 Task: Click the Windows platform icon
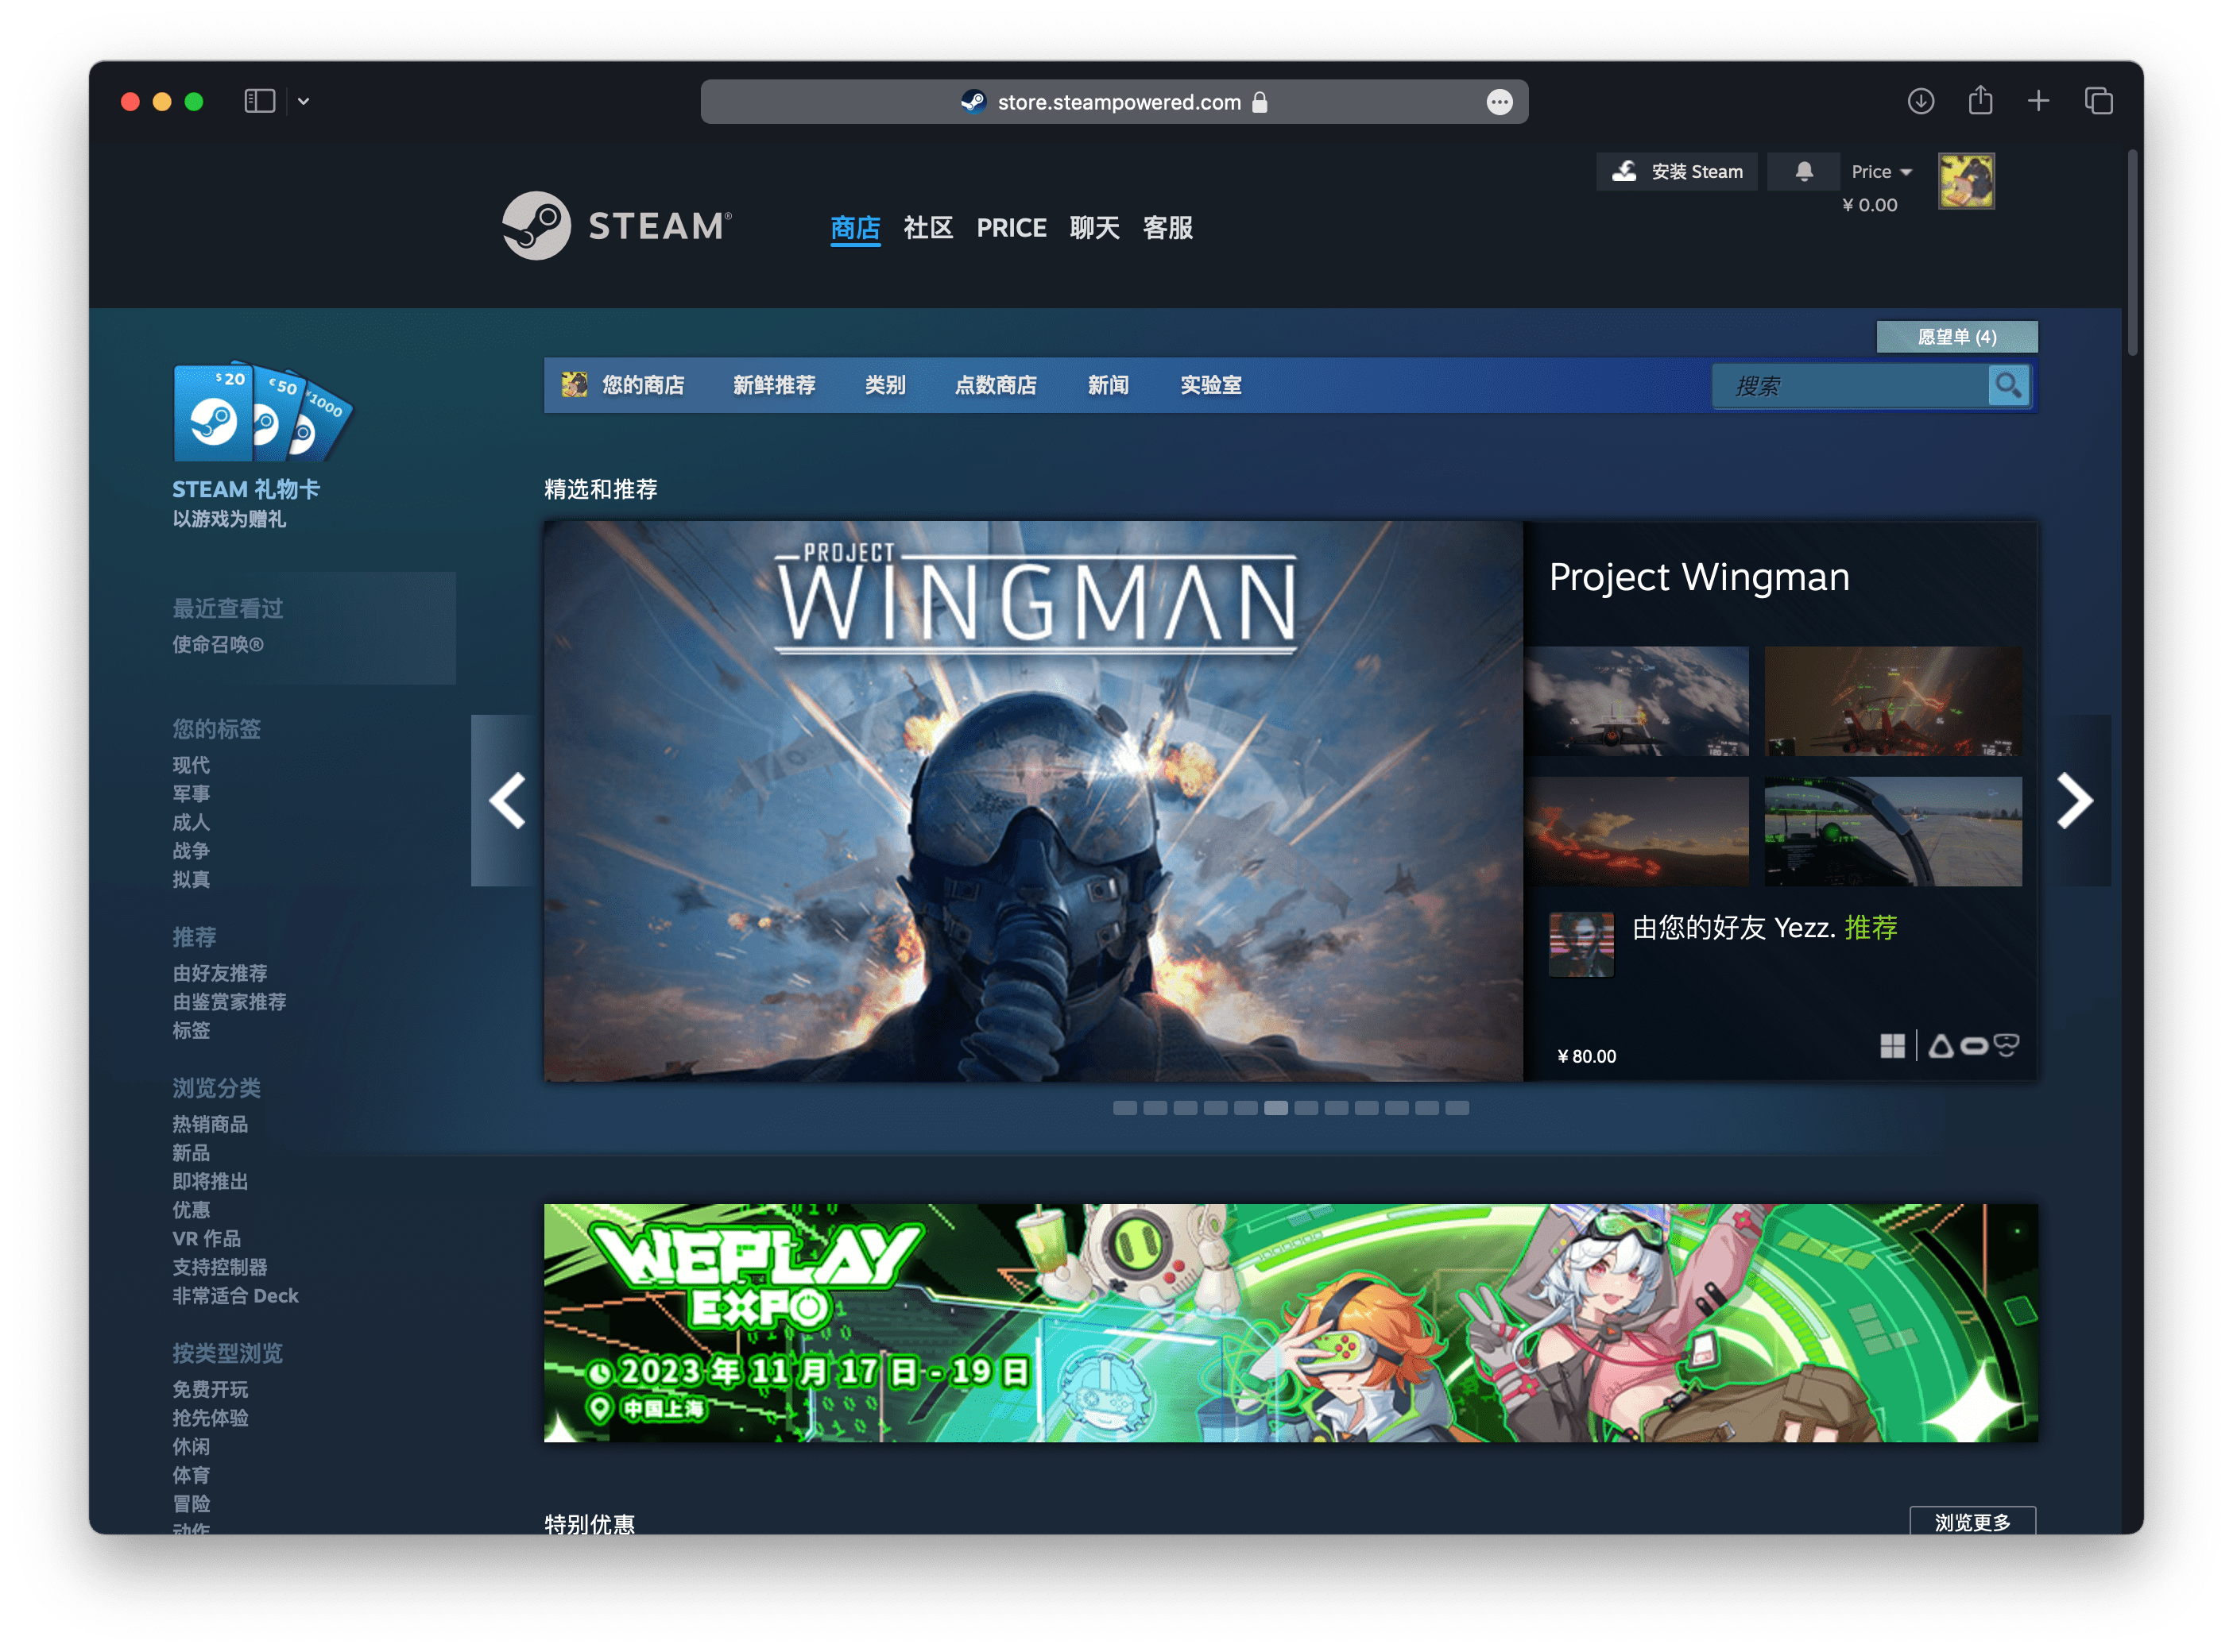[1892, 1046]
